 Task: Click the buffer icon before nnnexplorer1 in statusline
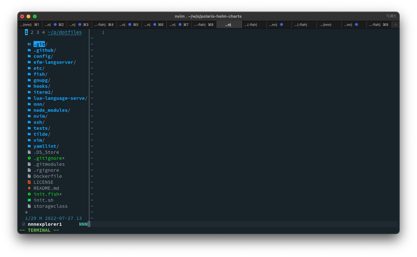(x=23, y=224)
